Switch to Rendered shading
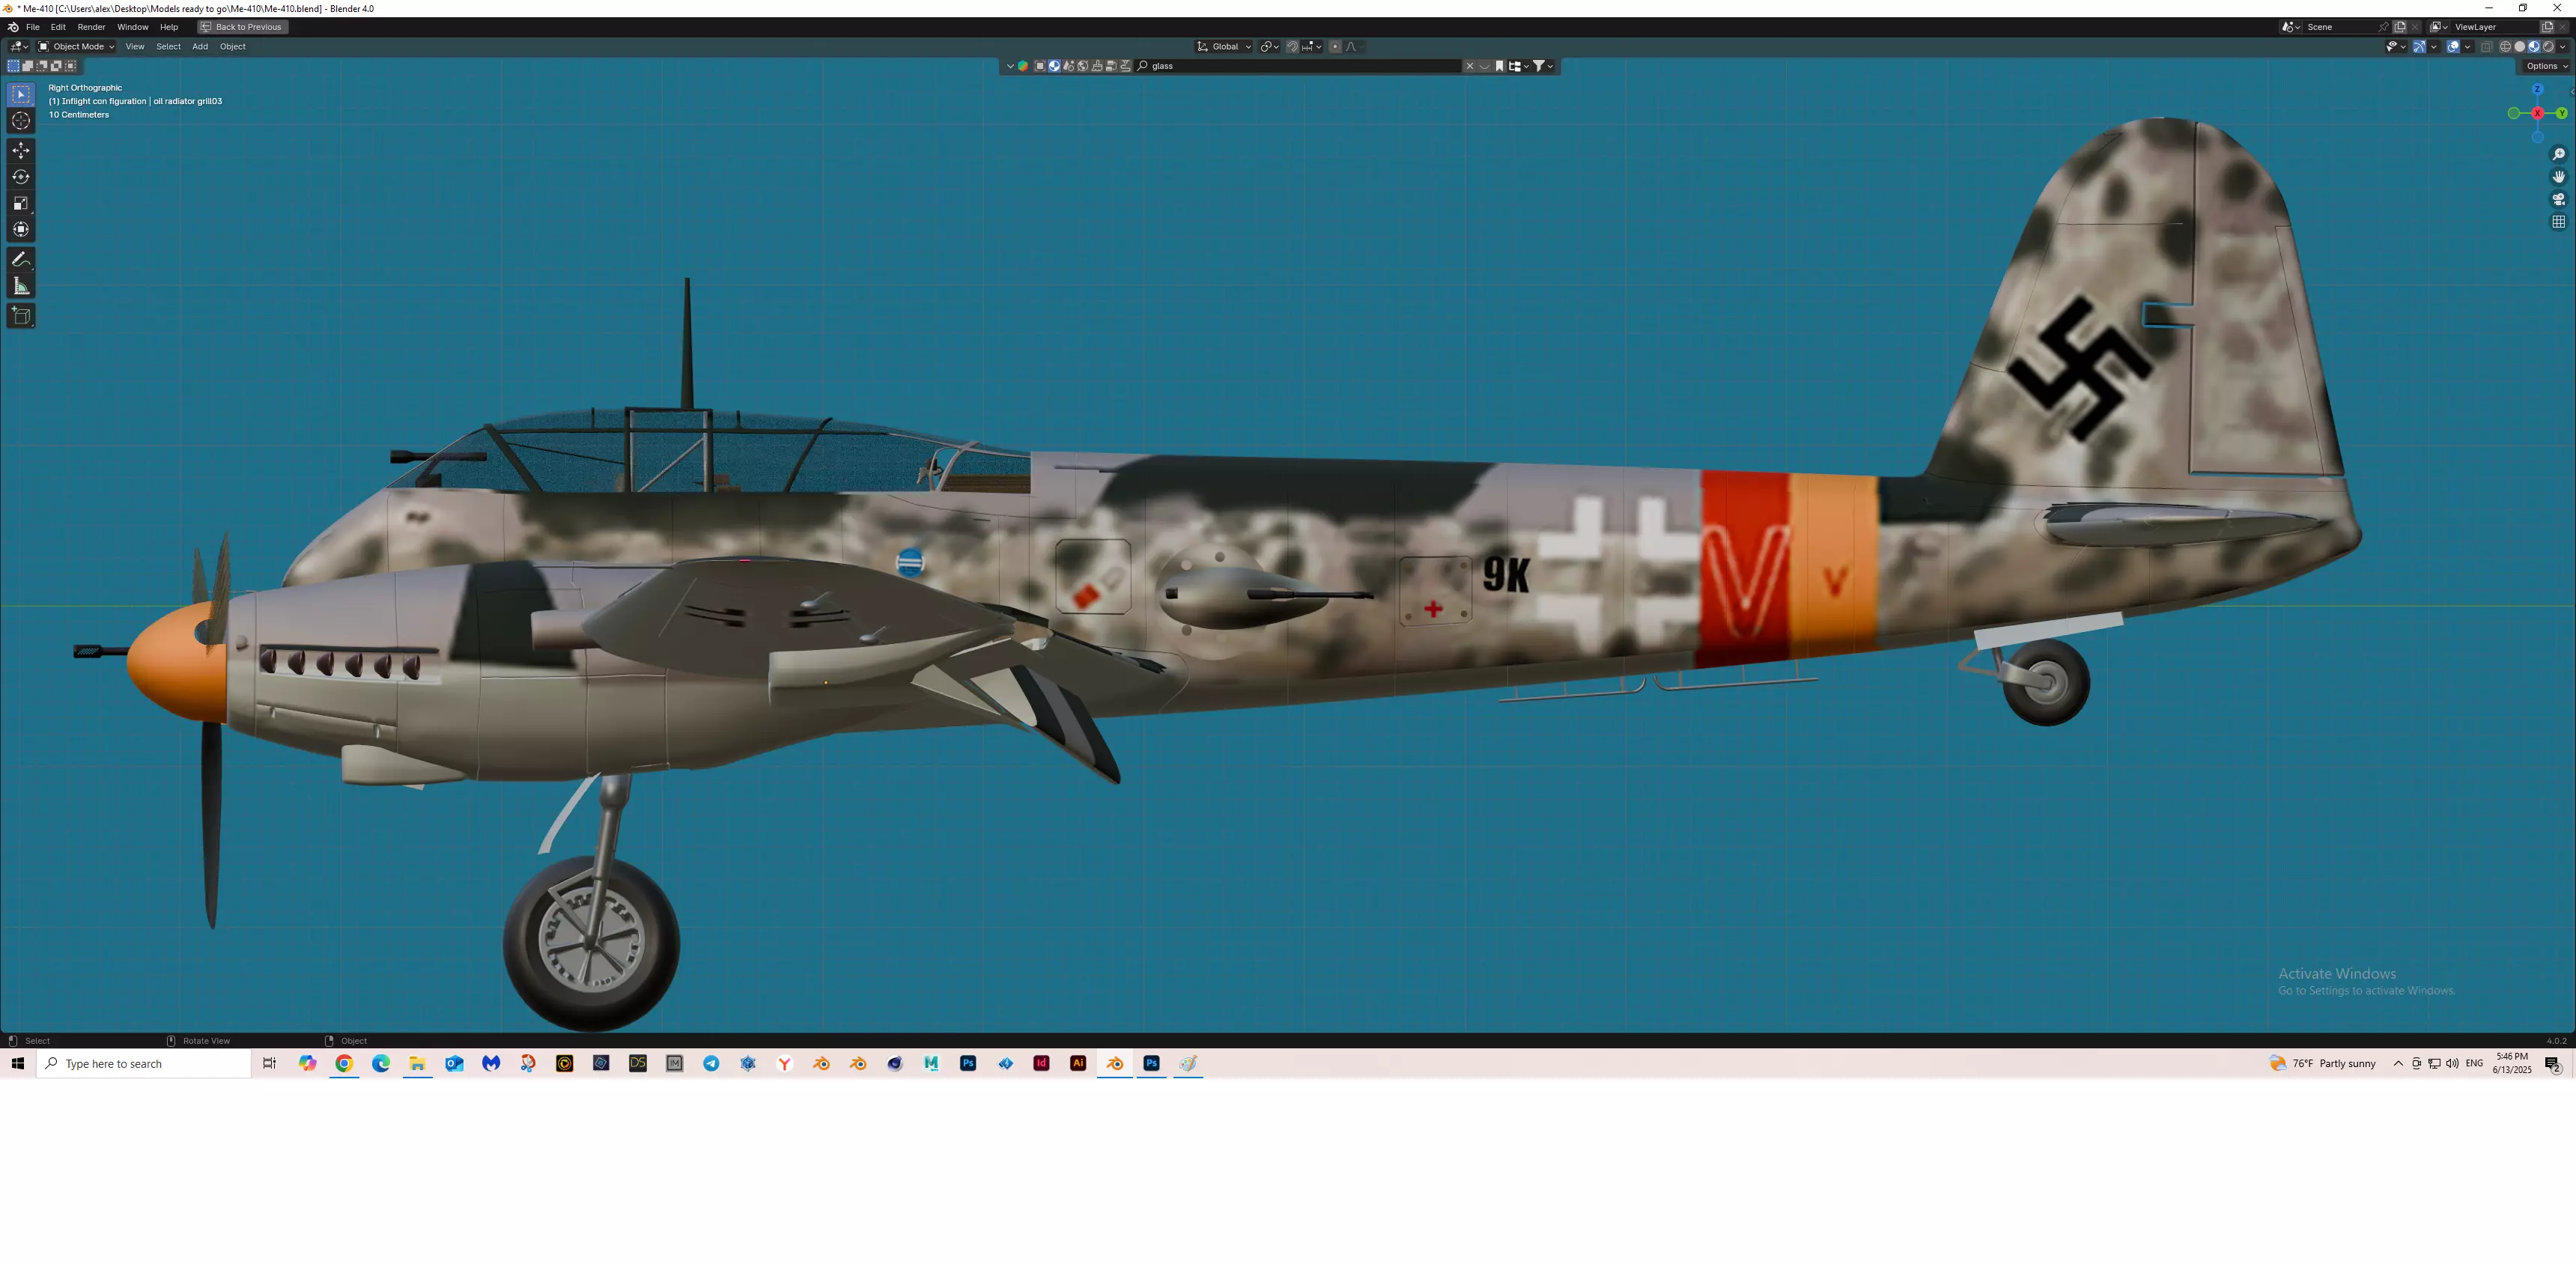Image resolution: width=2576 pixels, height=1264 pixels. coord(2548,46)
